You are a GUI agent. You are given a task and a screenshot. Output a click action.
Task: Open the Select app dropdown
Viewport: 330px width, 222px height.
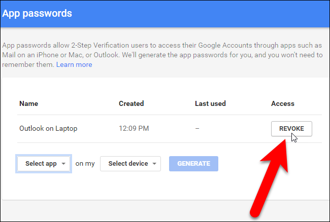(x=44, y=164)
